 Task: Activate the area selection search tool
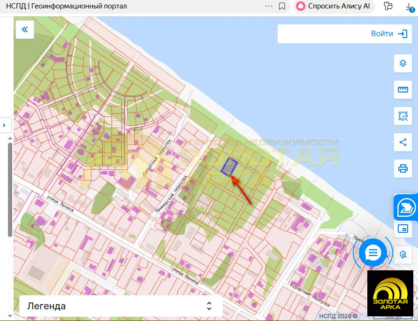403,116
